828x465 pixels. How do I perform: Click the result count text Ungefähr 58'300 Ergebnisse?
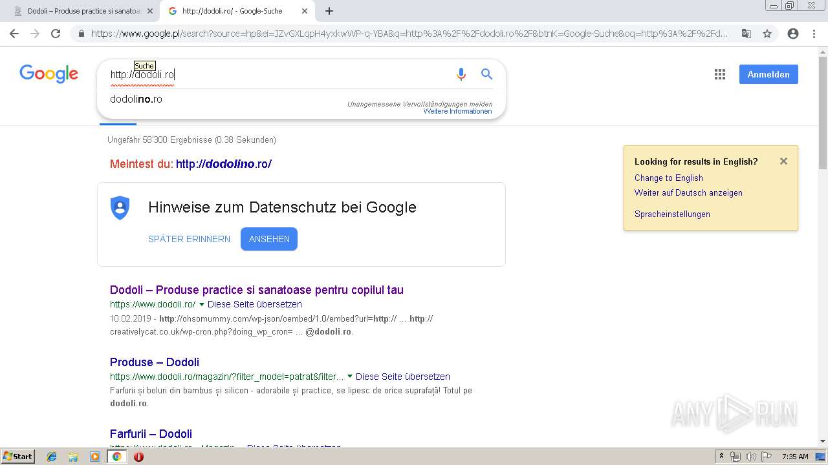191,139
